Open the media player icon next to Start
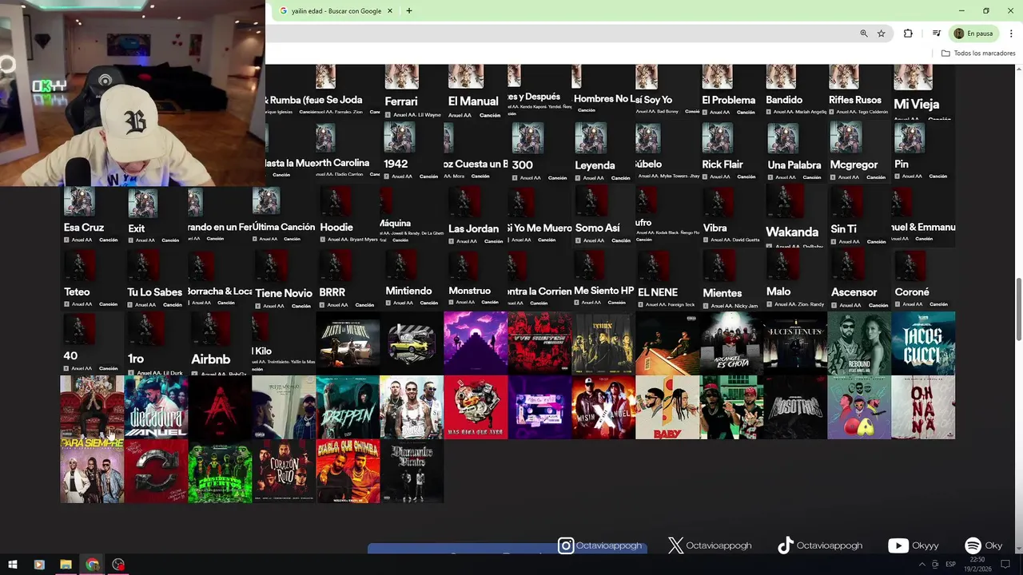 pyautogui.click(x=39, y=565)
